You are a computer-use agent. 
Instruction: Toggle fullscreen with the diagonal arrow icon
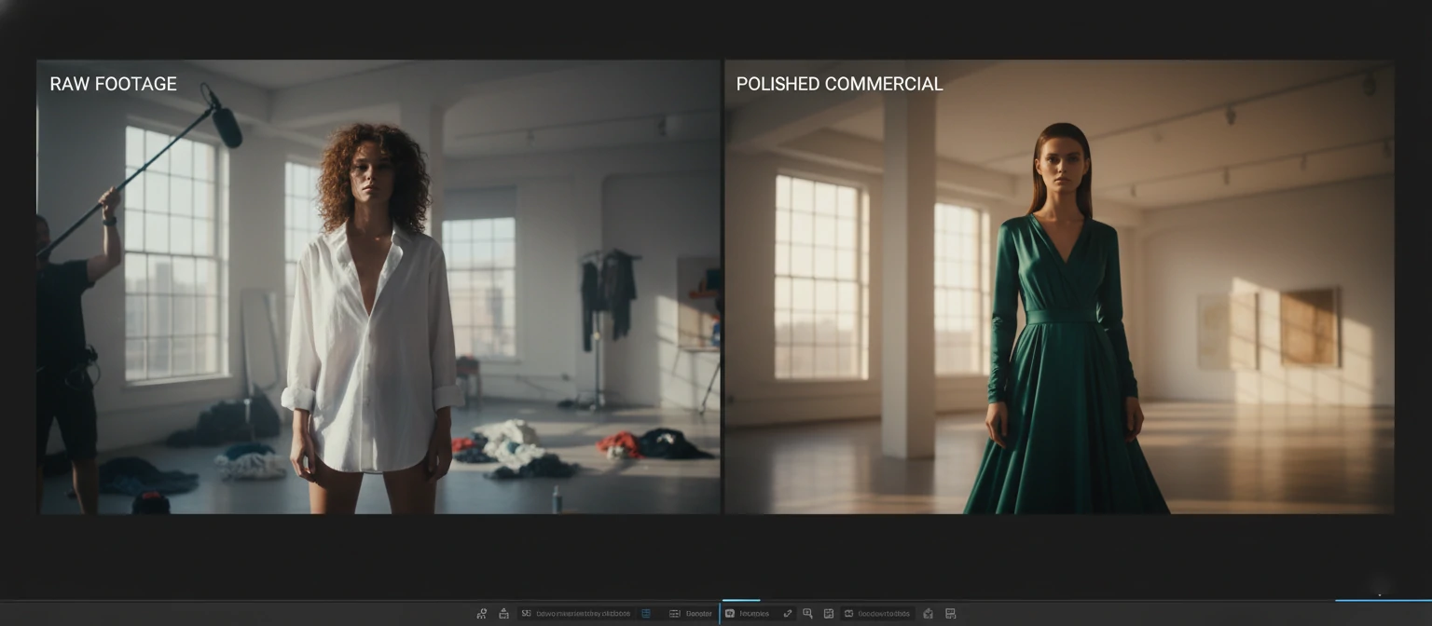(x=789, y=613)
